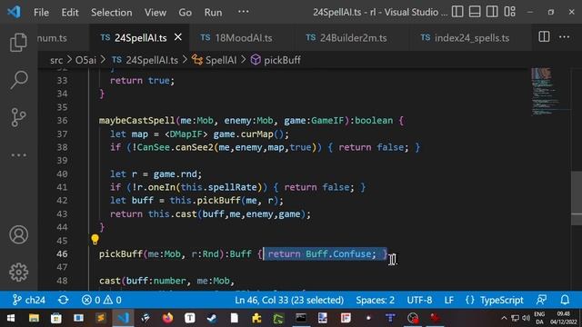Open the Selection menu
Screen dimensions: 582x327
coord(111,12)
